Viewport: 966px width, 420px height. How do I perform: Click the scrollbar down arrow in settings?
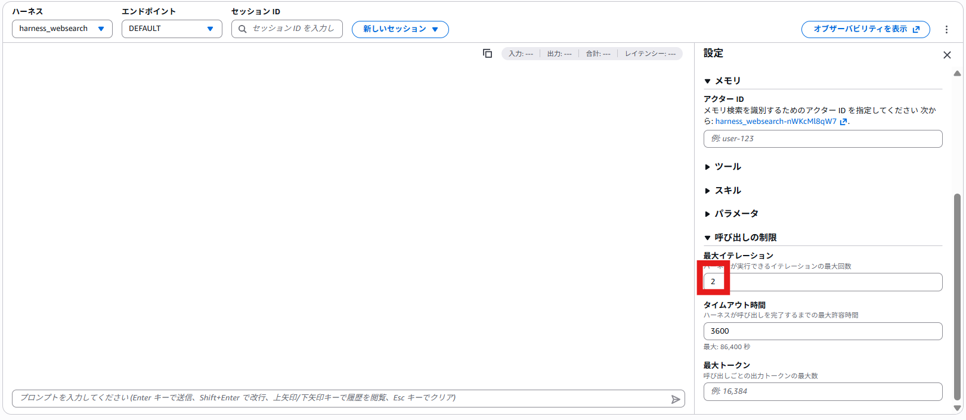click(957, 408)
